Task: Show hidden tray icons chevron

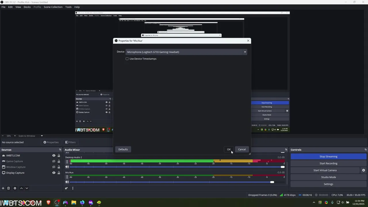Action: coord(314,202)
